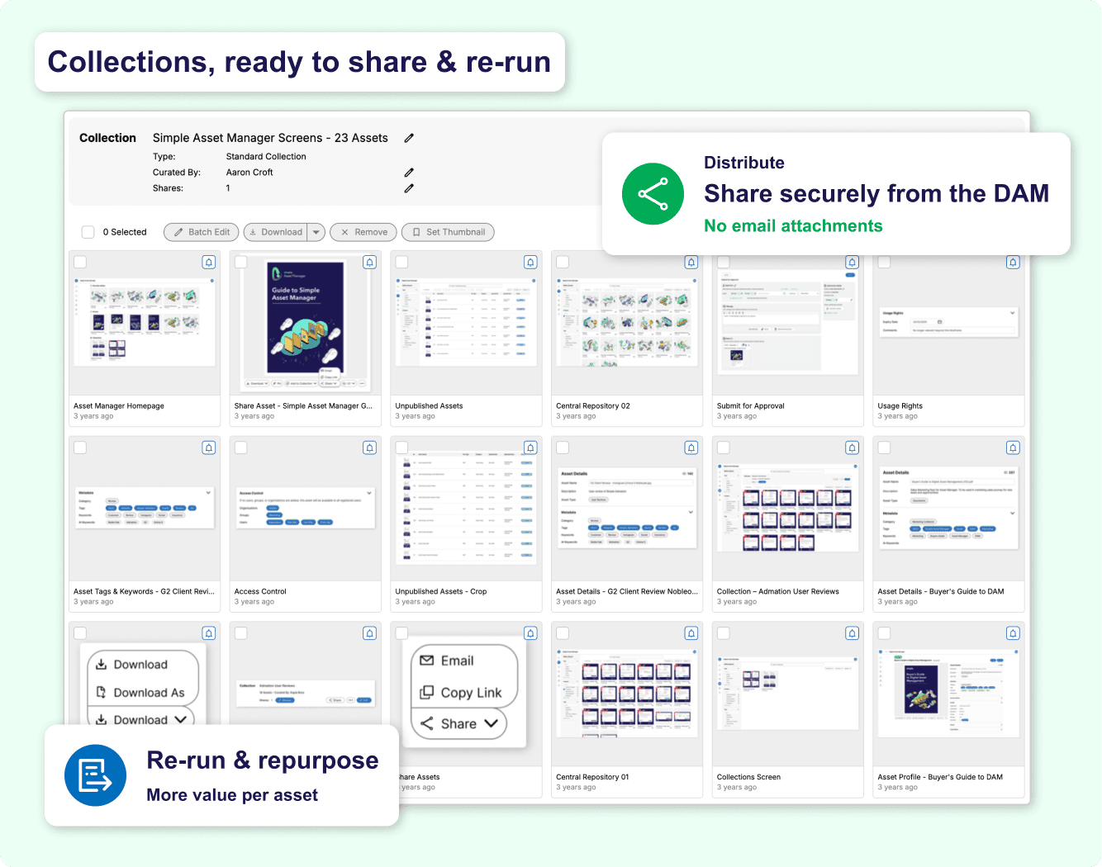Click the Download toolbar button
This screenshot has width=1102, height=867.
(x=276, y=232)
